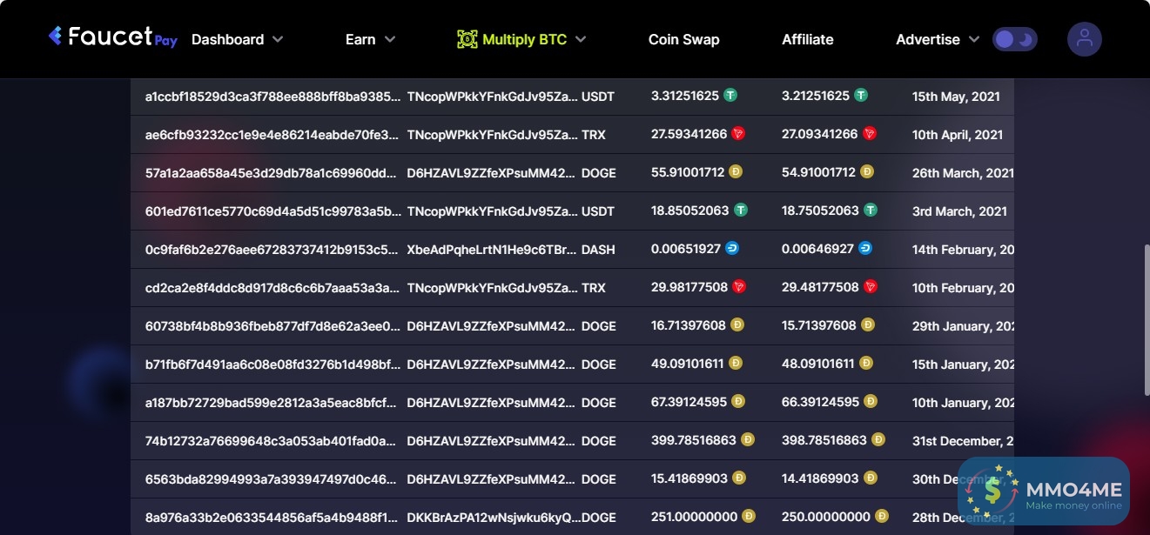Click the XbeAdPqheLrtN1He9c6TBr address
Image resolution: width=1150 pixels, height=535 pixels.
pos(491,250)
